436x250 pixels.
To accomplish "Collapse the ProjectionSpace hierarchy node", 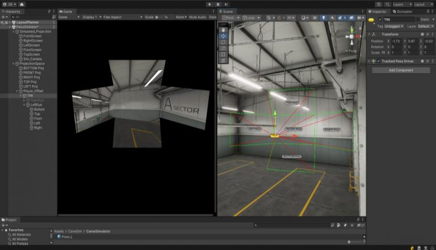I will (14, 63).
